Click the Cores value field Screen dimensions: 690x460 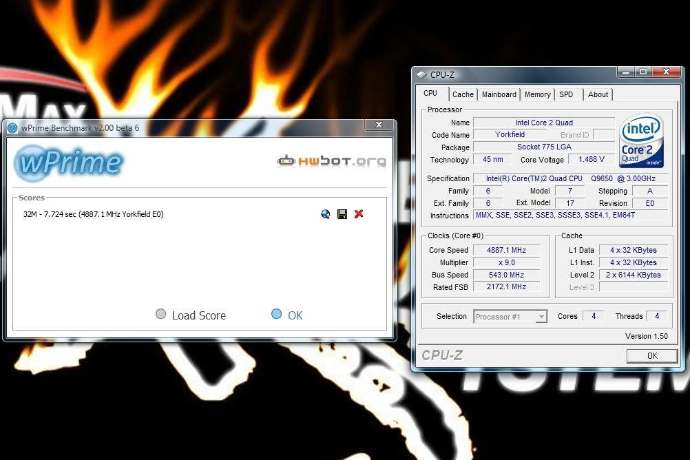(594, 316)
